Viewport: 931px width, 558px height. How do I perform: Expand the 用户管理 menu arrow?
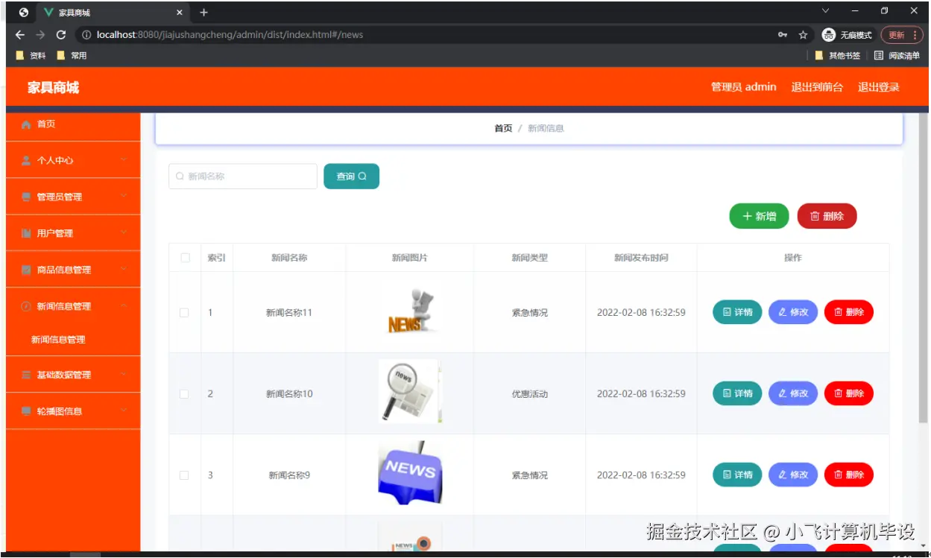124,232
